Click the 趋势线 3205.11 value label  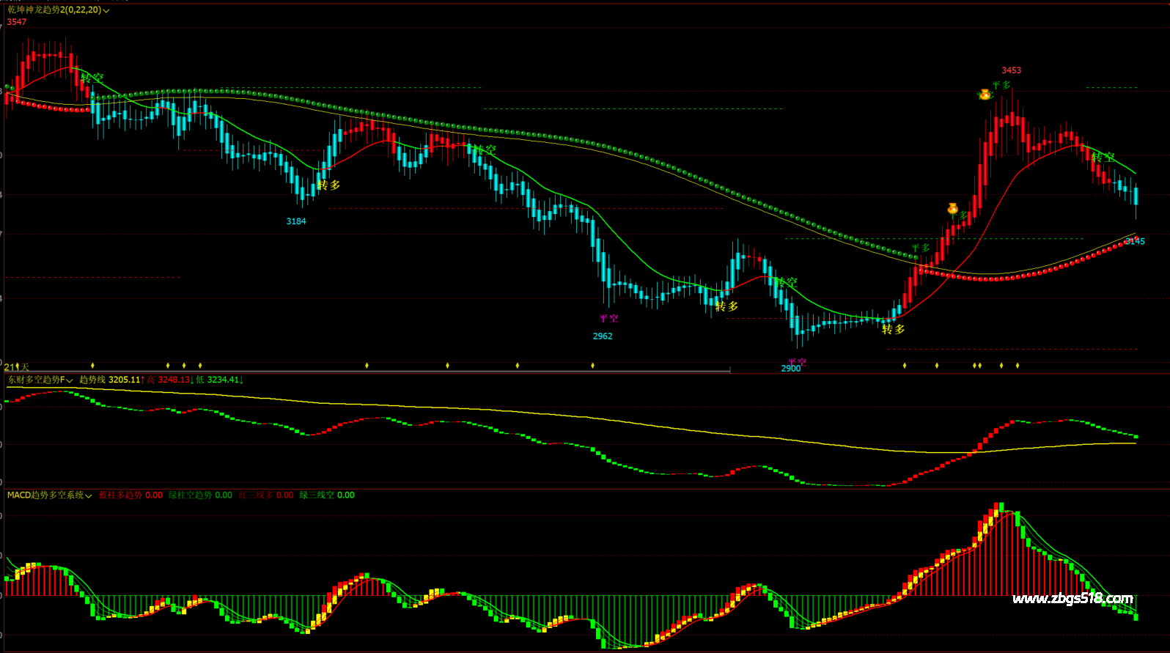point(110,380)
